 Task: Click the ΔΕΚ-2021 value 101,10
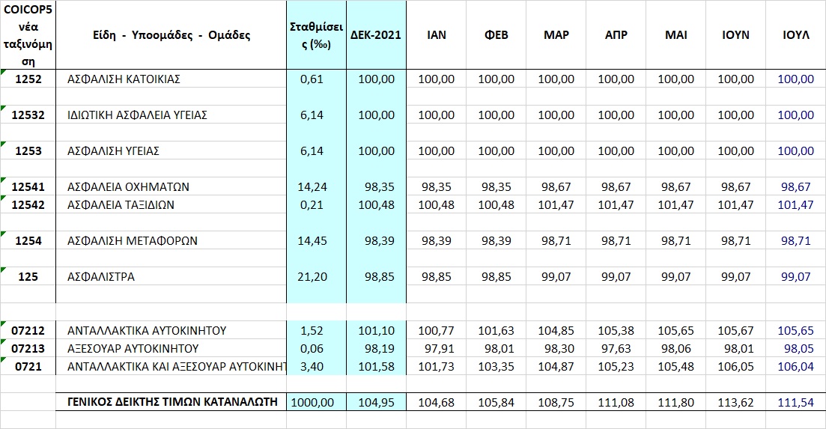(x=376, y=331)
